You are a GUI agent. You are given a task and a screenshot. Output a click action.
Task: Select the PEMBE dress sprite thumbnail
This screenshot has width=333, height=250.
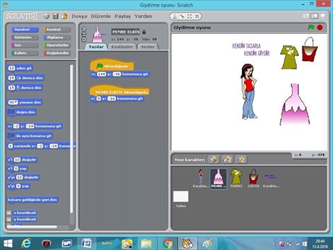(x=219, y=178)
